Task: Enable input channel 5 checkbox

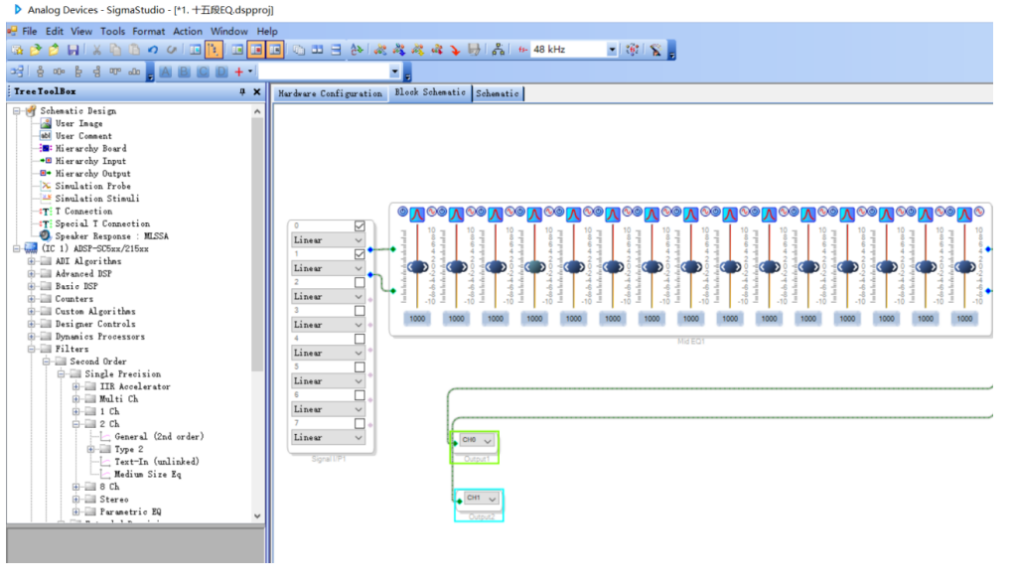Action: pos(360,366)
